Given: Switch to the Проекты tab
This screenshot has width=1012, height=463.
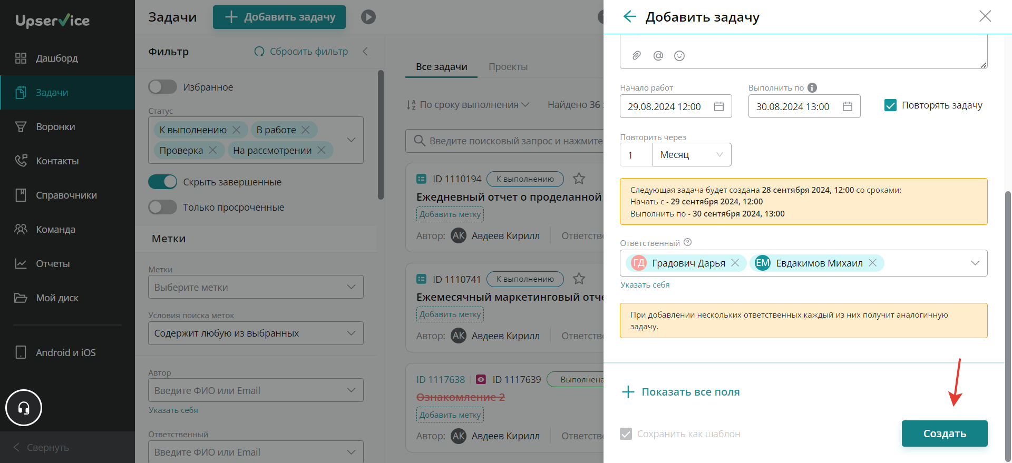Looking at the screenshot, I should (x=508, y=67).
